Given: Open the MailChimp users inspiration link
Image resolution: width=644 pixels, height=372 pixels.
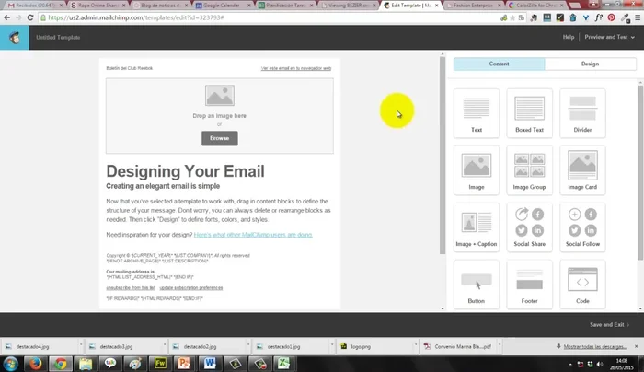Looking at the screenshot, I should tap(253, 235).
